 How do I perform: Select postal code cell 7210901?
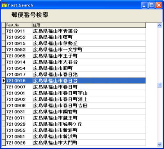pos(19,93)
